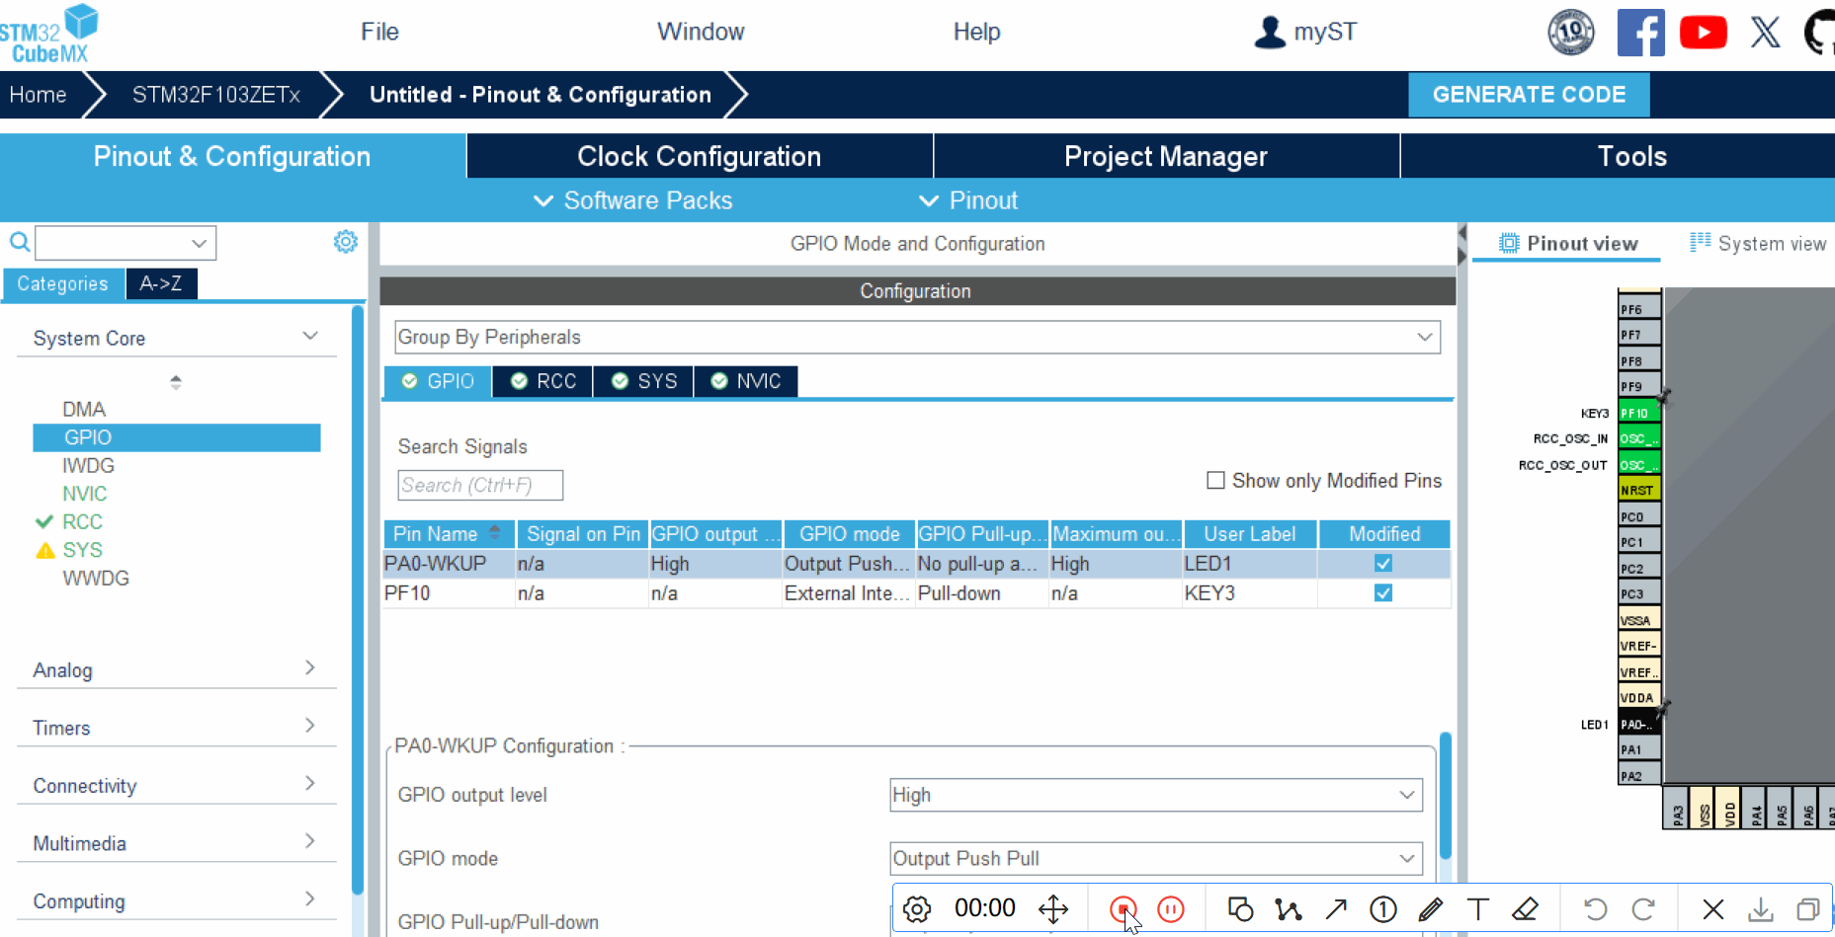Select the arrow annotation tool
The height and width of the screenshot is (937, 1835).
click(x=1336, y=909)
